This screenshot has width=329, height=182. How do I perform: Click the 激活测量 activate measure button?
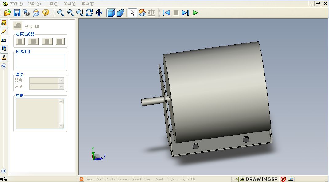pos(18,26)
